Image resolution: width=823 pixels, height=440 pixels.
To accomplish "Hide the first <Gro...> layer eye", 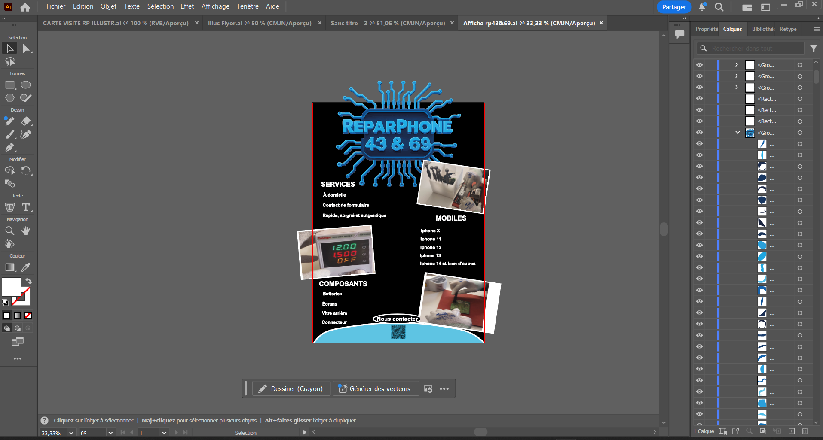I will point(700,65).
